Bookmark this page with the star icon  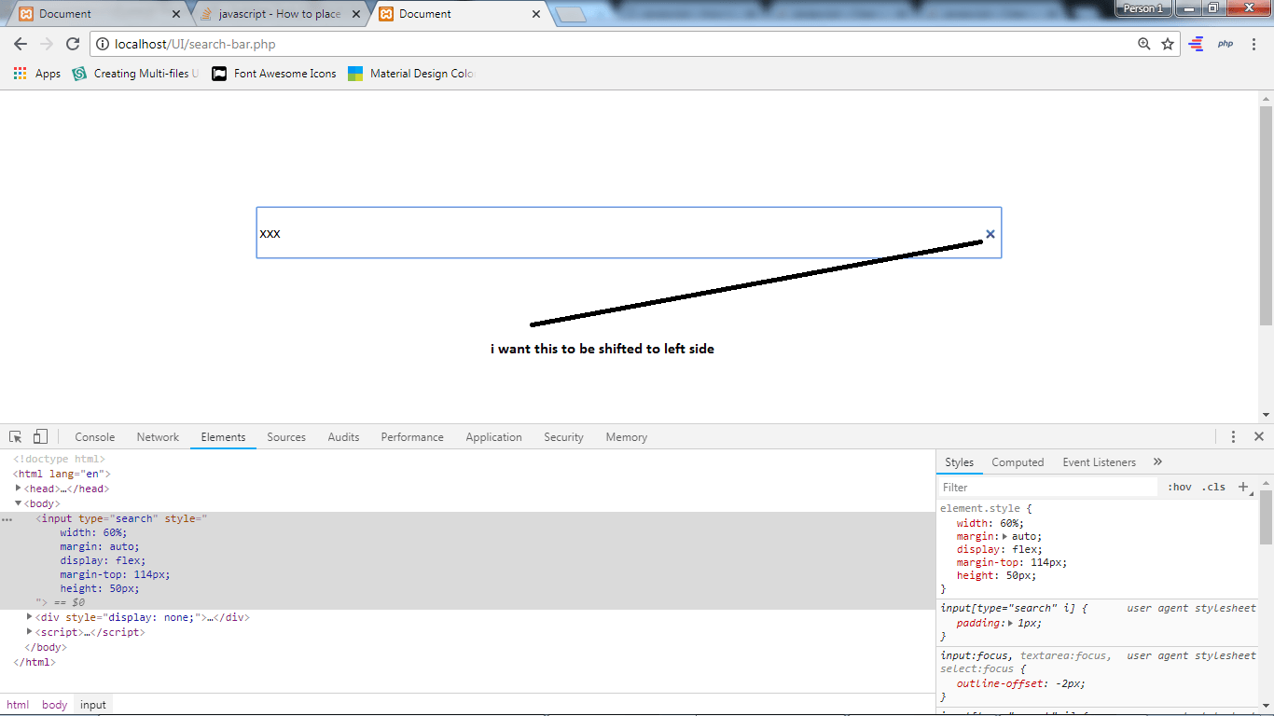click(1168, 44)
